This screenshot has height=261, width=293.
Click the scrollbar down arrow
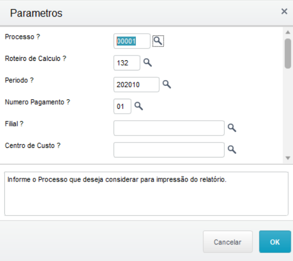[288, 158]
